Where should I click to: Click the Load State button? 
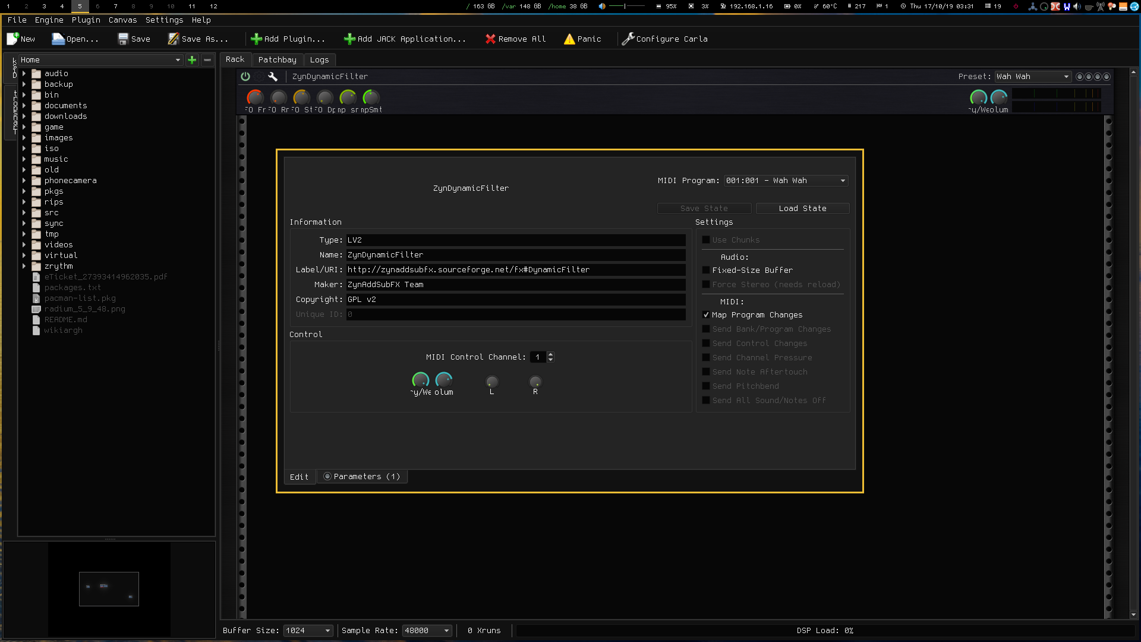tap(802, 209)
